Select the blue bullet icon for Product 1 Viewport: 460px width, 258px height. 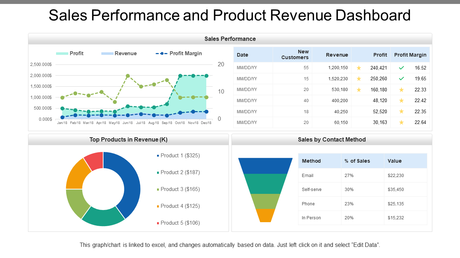point(157,156)
